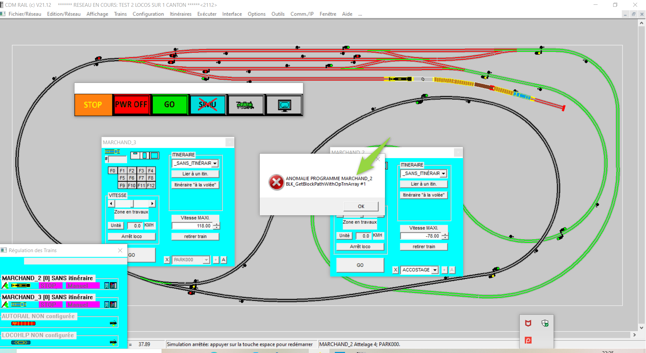646x353 pixels.
Task: Toggle F12 function in MARCHAND_3
Action: 151,185
